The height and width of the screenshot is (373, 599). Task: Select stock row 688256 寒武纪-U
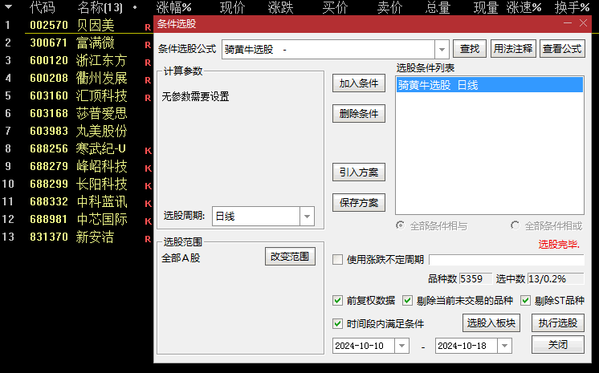(76, 148)
